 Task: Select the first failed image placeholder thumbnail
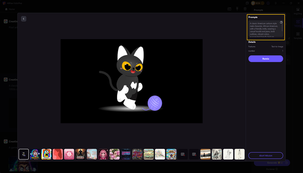pos(183,154)
